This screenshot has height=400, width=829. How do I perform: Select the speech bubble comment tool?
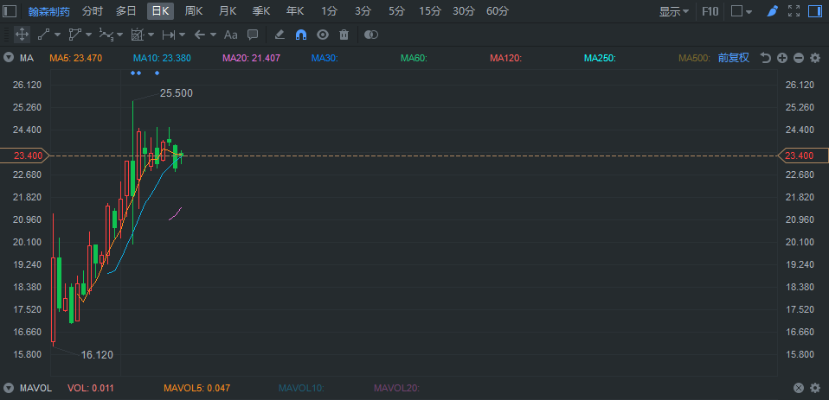pos(253,35)
